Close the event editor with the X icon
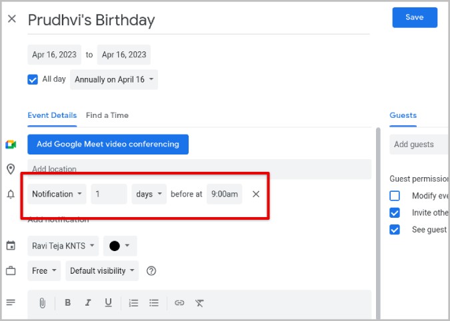 [x=12, y=19]
